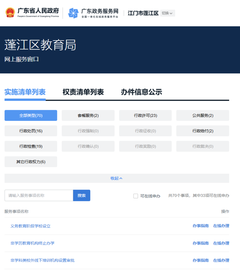Screen dimensions: 240x270
Task: Filter by 套餐服务(2)
Action: 88,115
